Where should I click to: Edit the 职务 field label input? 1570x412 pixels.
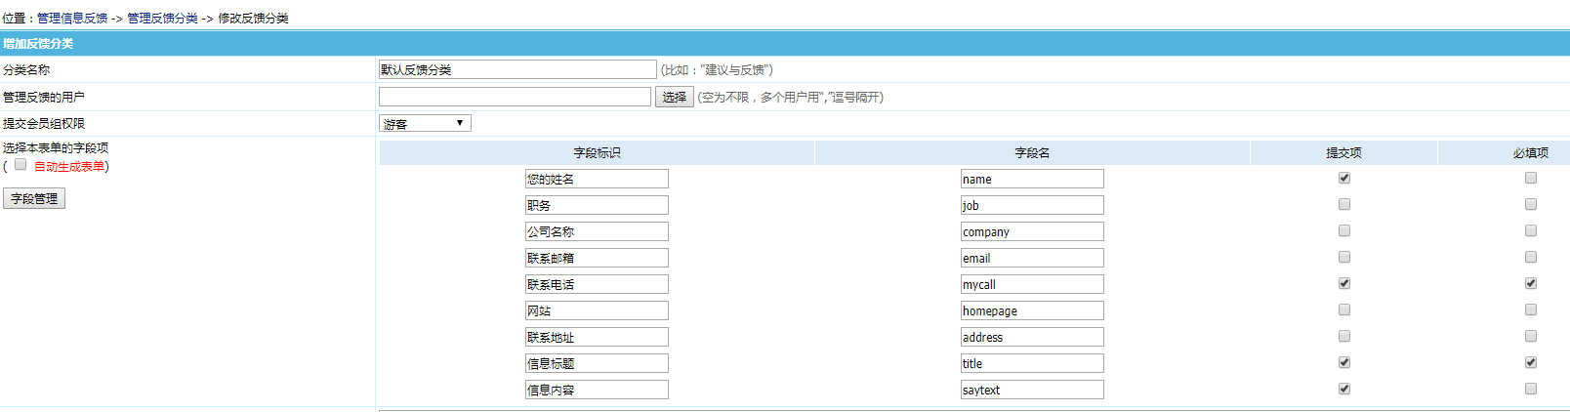pos(597,205)
